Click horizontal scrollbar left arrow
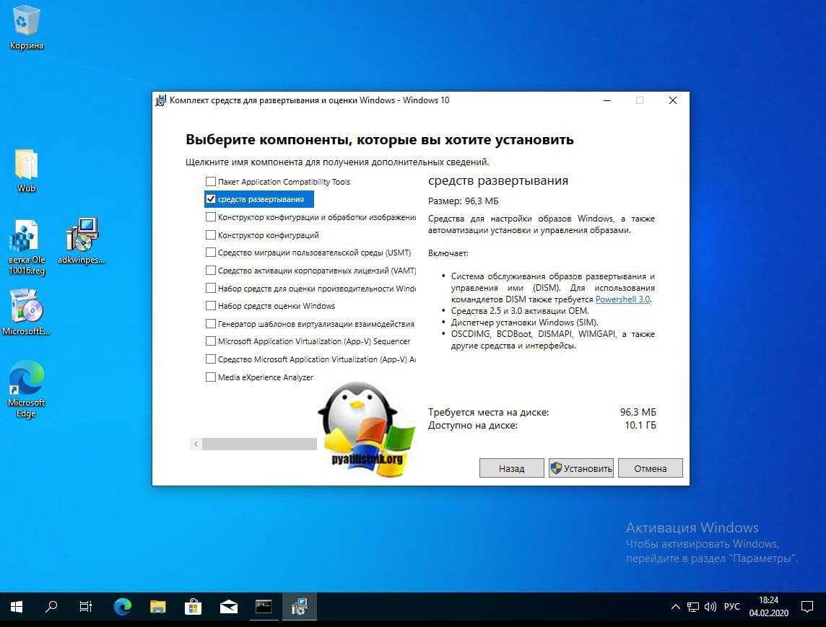The height and width of the screenshot is (627, 826). point(196,444)
